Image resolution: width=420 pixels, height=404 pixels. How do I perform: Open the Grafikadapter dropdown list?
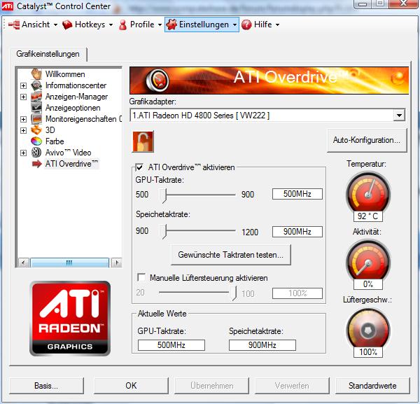coord(399,116)
